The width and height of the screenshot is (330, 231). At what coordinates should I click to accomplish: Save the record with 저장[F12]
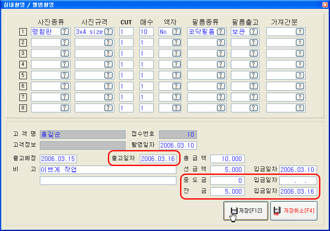[x=246, y=211]
